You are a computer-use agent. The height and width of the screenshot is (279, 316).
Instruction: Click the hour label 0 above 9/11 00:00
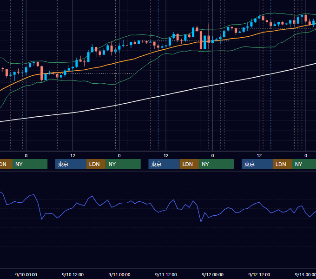point(119,156)
